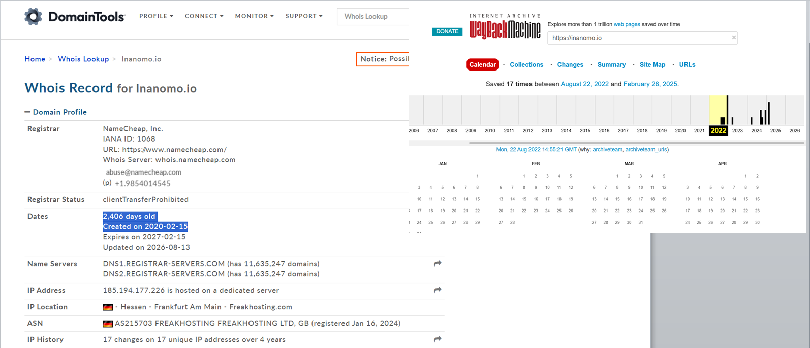This screenshot has height=348, width=810.
Task: Open the Summary tab
Action: (611, 65)
